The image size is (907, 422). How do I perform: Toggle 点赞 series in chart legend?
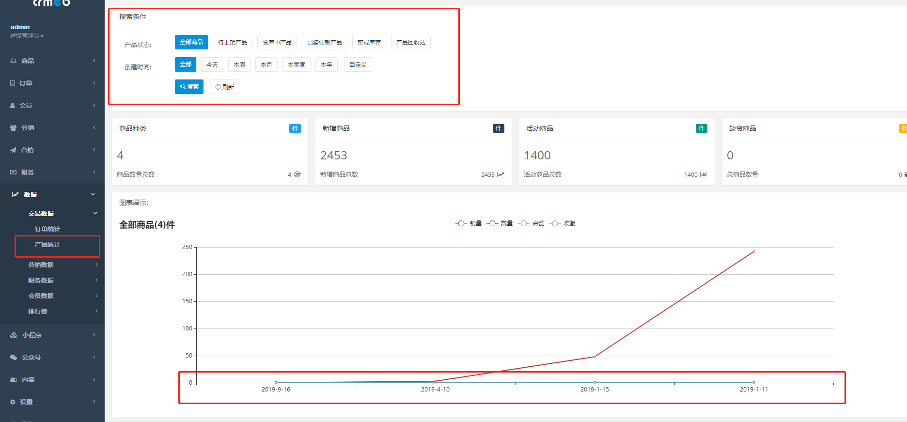tap(531, 223)
